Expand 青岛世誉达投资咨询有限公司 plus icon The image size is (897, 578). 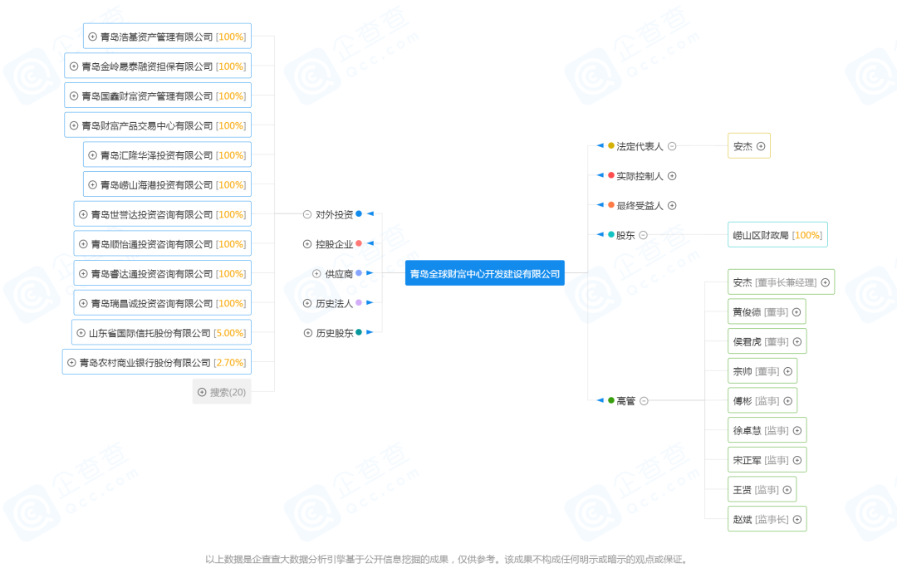83,214
